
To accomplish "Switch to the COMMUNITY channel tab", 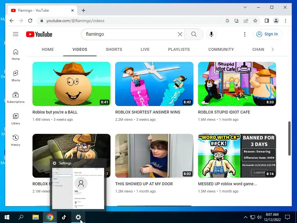I will (221, 49).
